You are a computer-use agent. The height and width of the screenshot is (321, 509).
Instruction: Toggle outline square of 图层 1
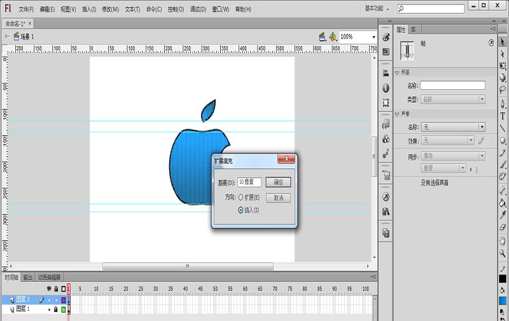coord(64,310)
